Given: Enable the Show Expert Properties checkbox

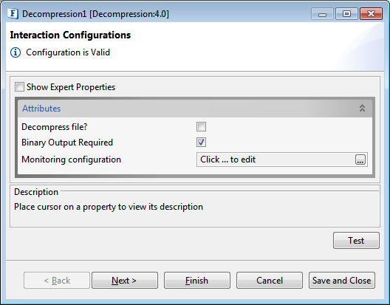Looking at the screenshot, I should pos(19,87).
